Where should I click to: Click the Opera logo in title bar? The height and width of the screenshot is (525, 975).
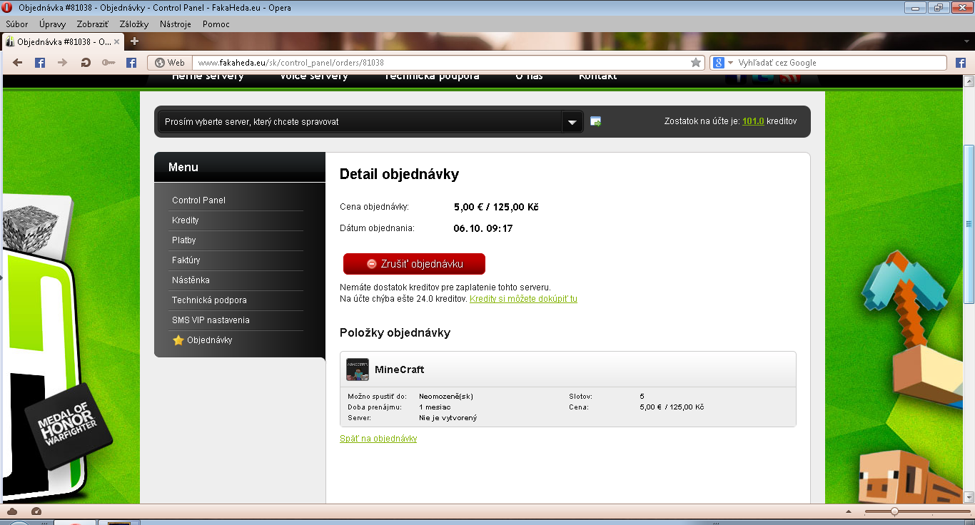[x=8, y=8]
